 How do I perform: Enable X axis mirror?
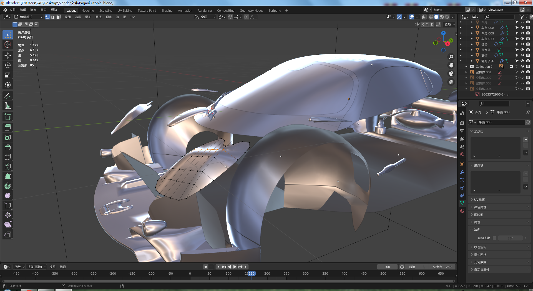423,24
